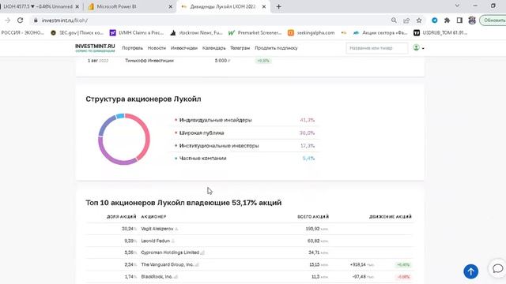This screenshot has width=506, height=284.
Task: Click shareholder Vagit Alekperov
Action: tap(157, 229)
